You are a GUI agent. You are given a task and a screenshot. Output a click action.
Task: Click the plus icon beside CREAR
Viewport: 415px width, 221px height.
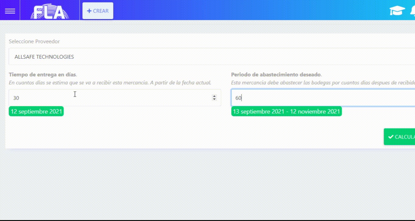coord(89,11)
